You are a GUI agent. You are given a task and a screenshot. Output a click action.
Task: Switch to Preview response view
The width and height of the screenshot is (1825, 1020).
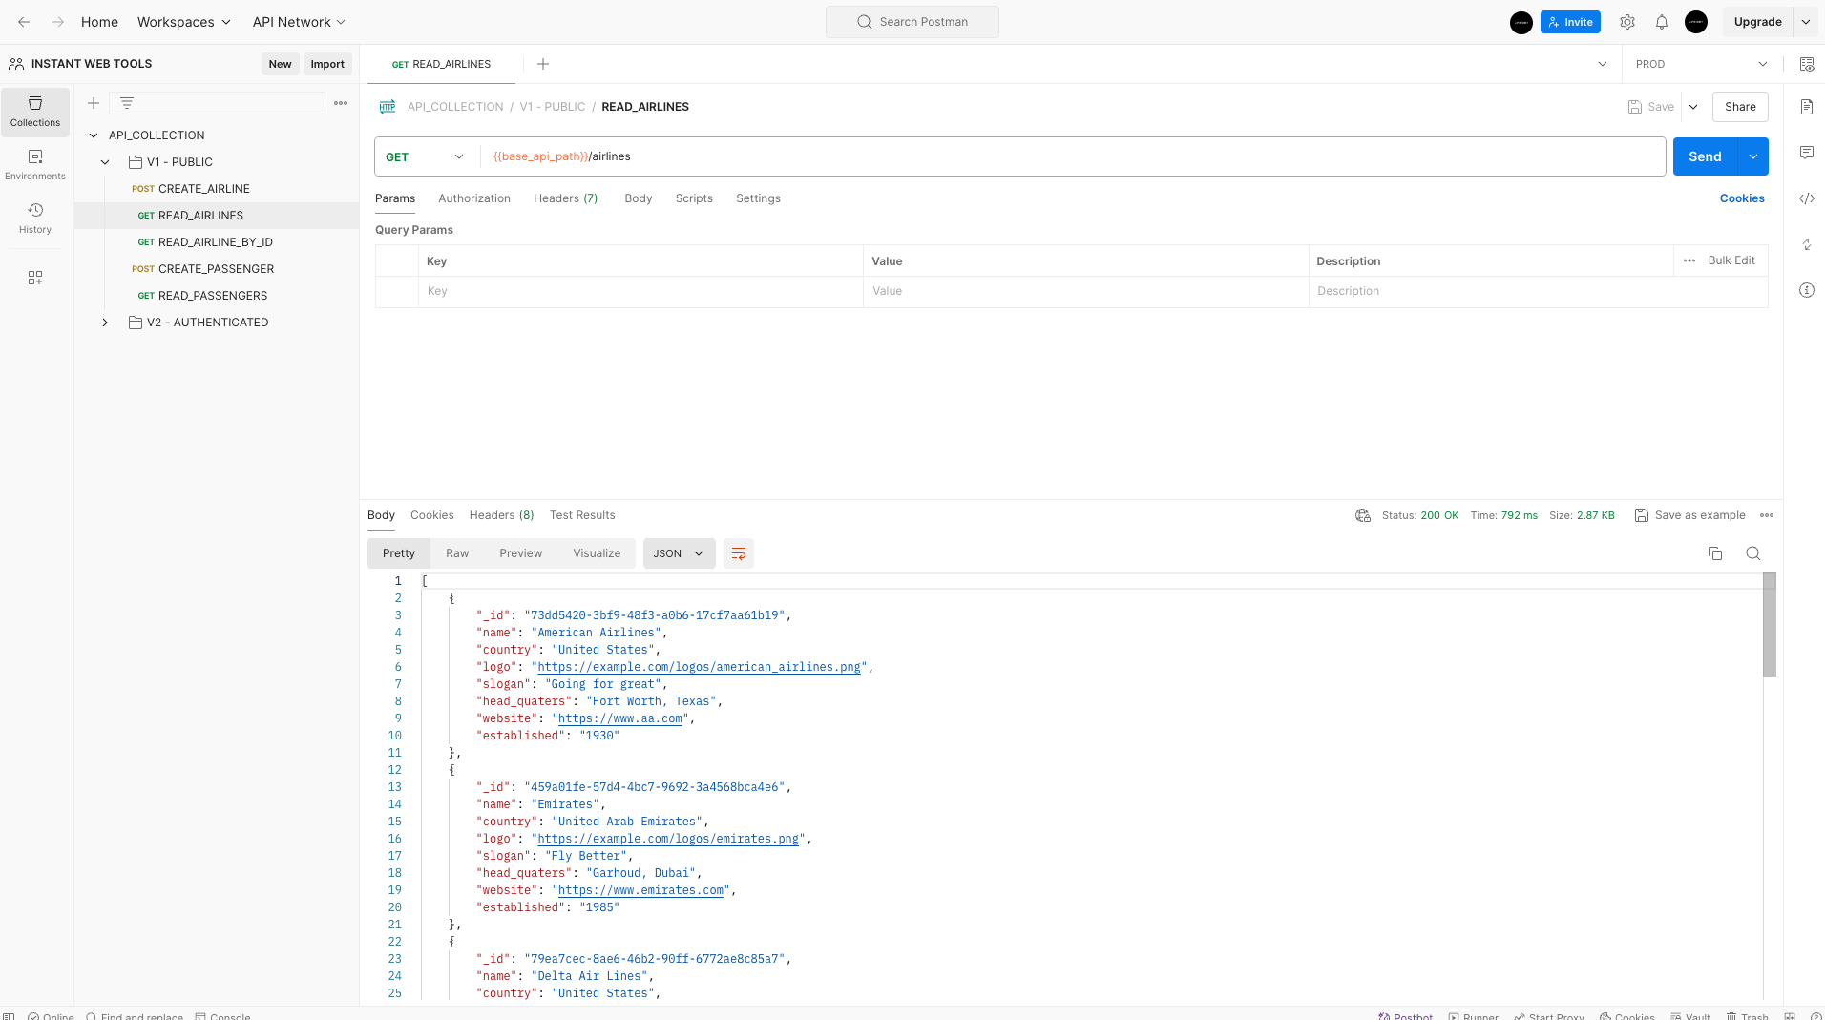520,553
